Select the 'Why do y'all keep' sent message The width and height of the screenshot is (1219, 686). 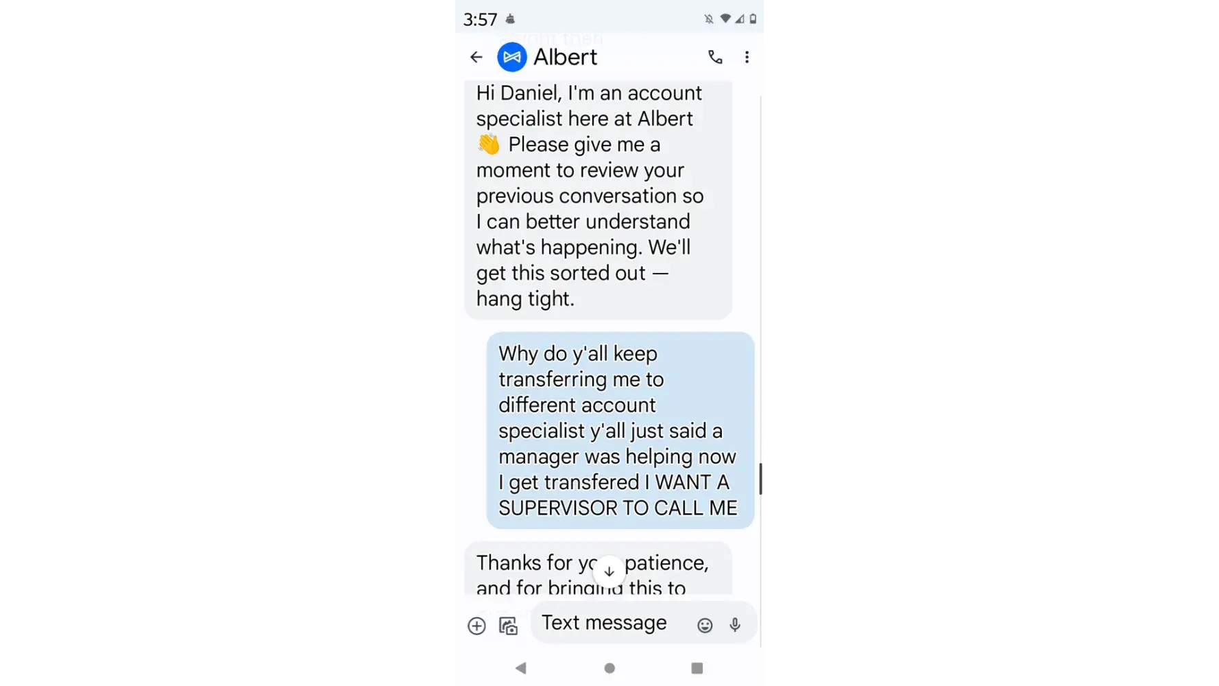point(620,430)
